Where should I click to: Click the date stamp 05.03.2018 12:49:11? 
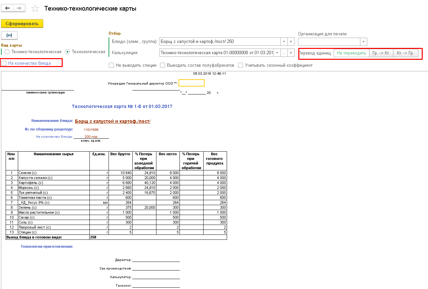tap(209, 73)
